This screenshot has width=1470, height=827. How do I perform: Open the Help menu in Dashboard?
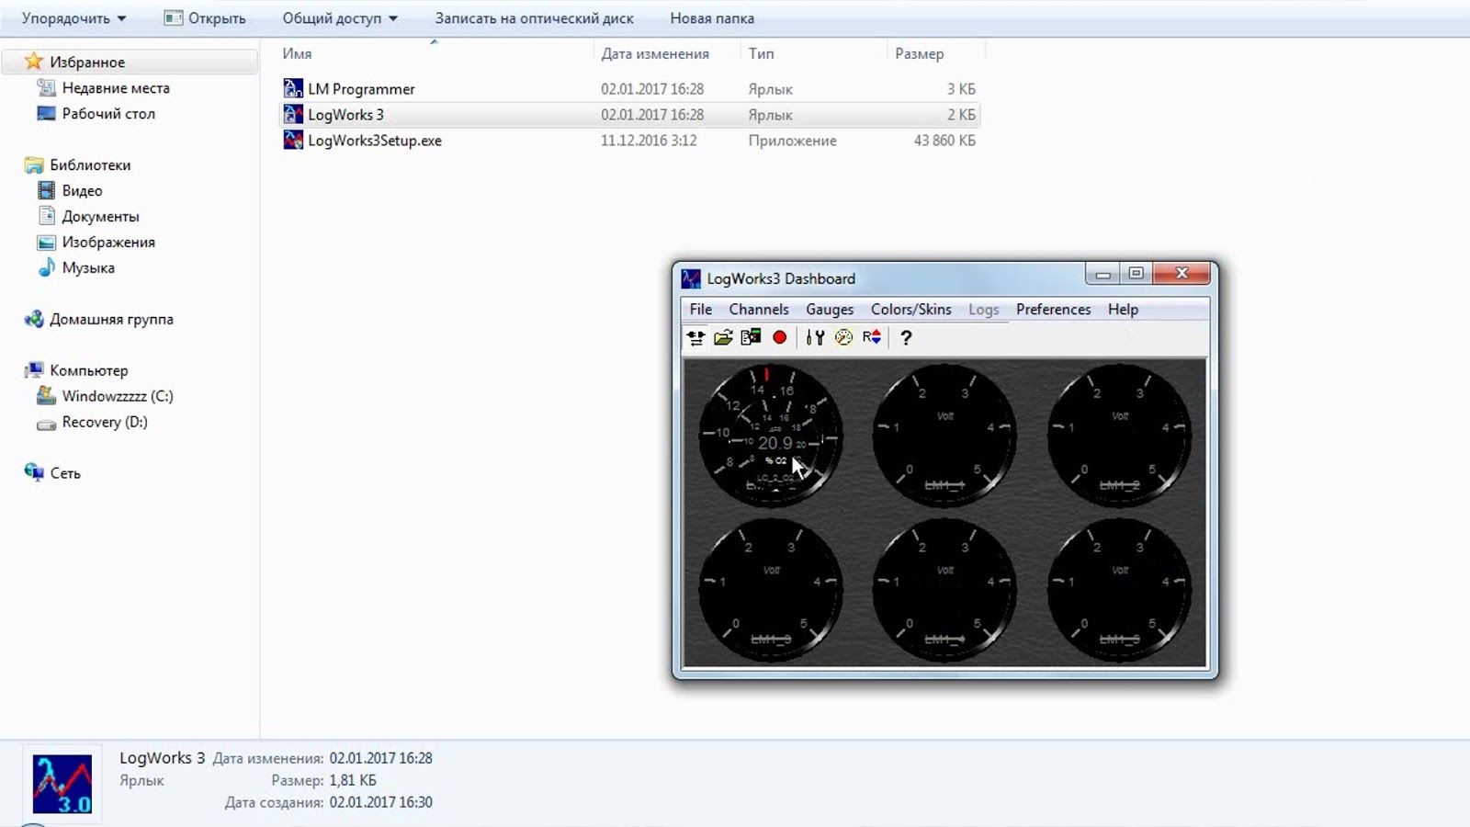[x=1123, y=310]
